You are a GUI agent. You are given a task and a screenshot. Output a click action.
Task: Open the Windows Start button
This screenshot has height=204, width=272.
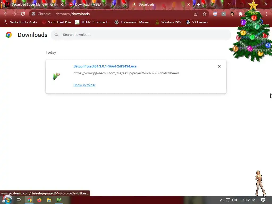tap(7, 200)
